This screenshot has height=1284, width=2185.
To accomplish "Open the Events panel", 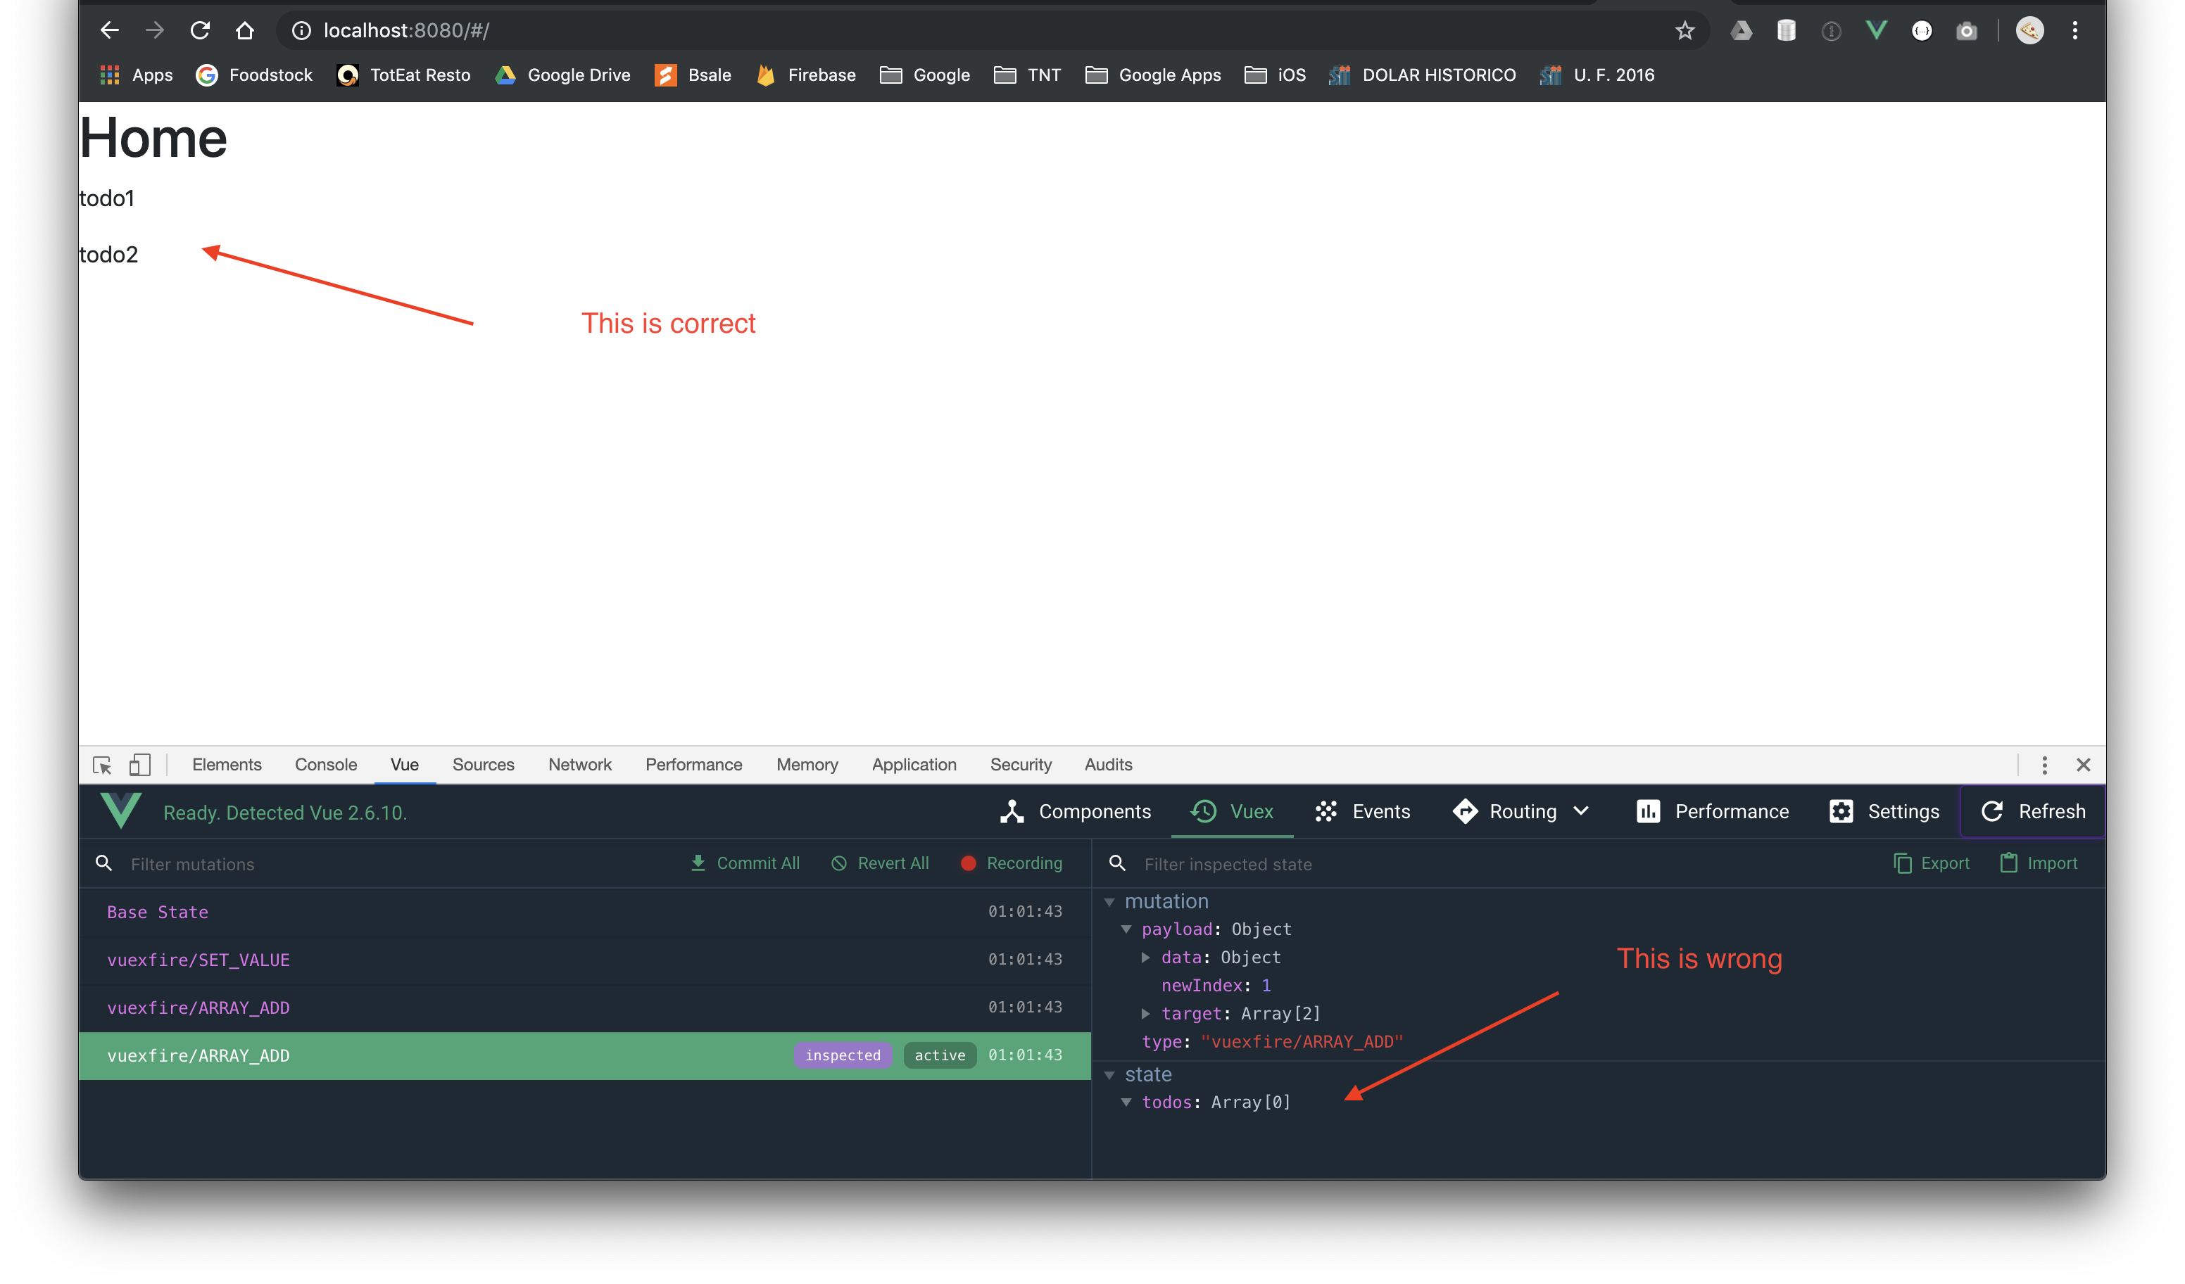I will [x=1362, y=812].
